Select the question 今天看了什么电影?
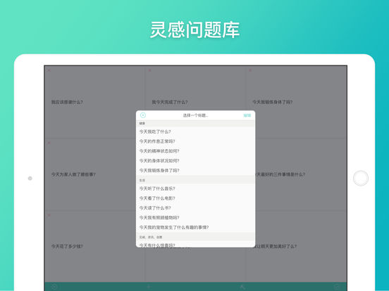Viewport: 389px width, 291px height. 195,198
